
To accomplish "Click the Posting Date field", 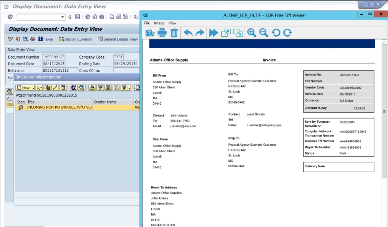I will pos(125,64).
